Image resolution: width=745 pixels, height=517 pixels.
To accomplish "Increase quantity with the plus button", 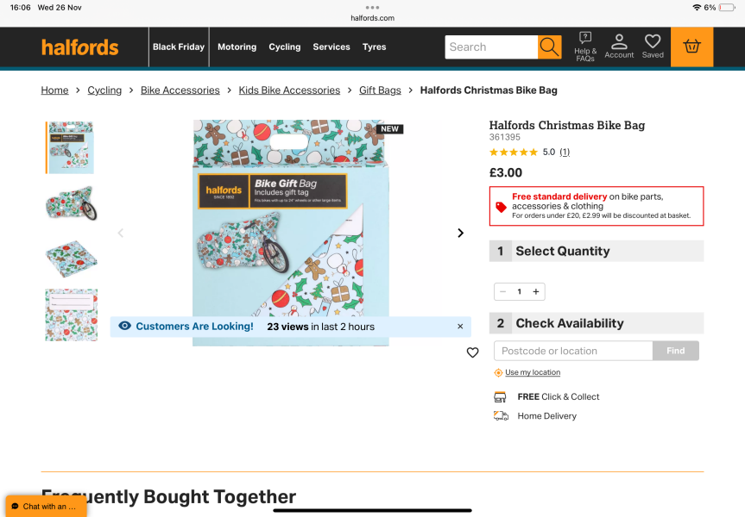I will point(536,292).
